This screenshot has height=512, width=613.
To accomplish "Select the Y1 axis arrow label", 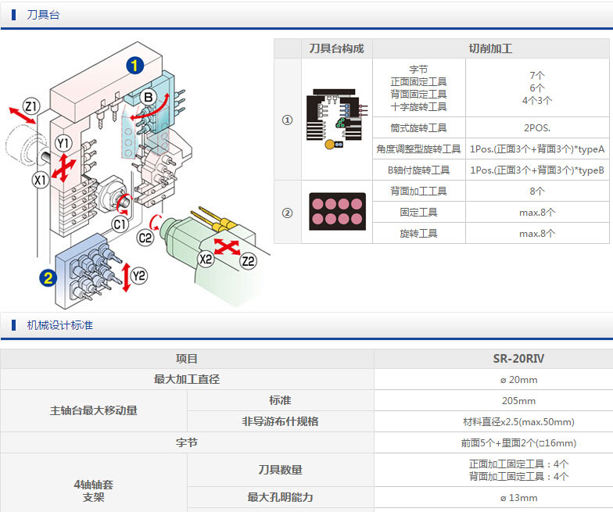I will 64,143.
